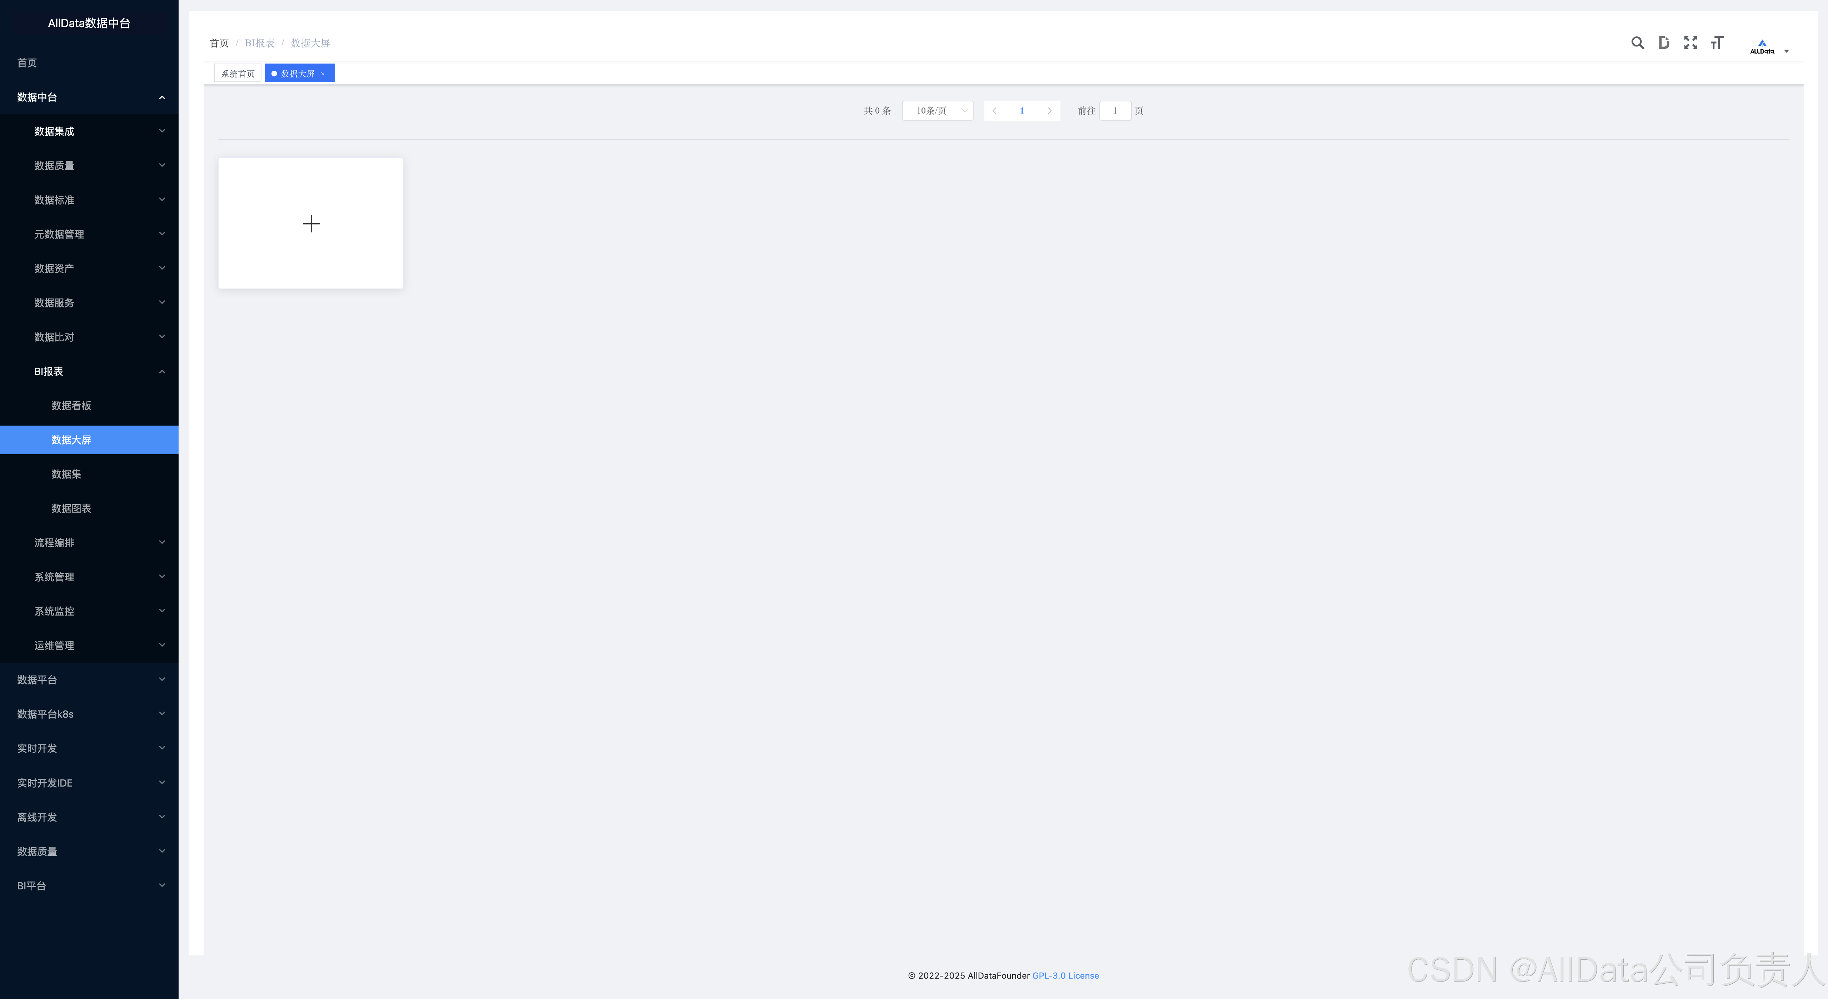The height and width of the screenshot is (999, 1828).
Task: Click the plus icon to add screen
Action: 311,224
